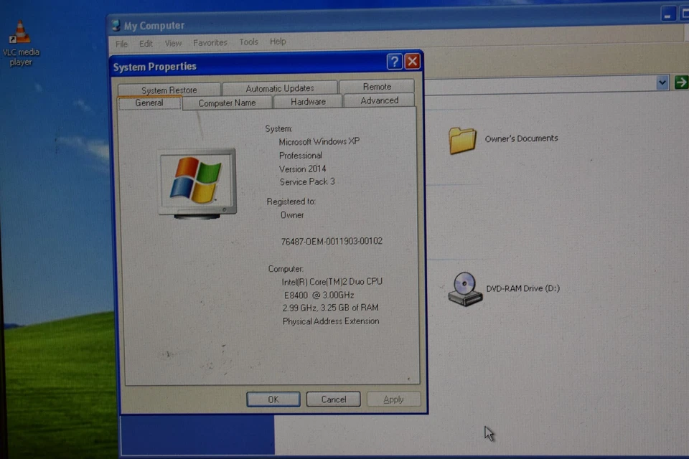The image size is (689, 459).
Task: Open the address bar dropdown
Action: tap(662, 82)
